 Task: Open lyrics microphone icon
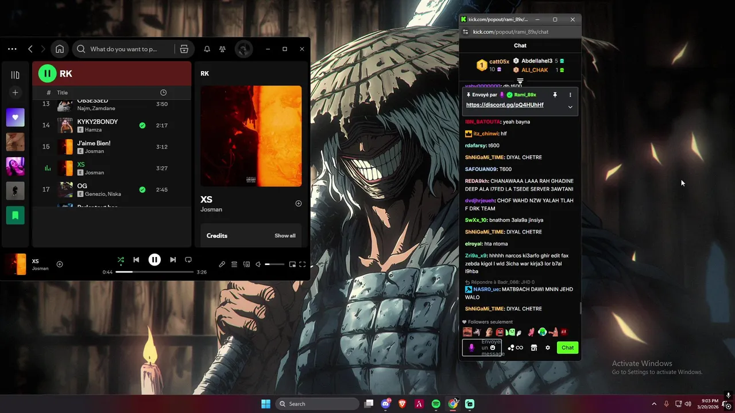[222, 264]
